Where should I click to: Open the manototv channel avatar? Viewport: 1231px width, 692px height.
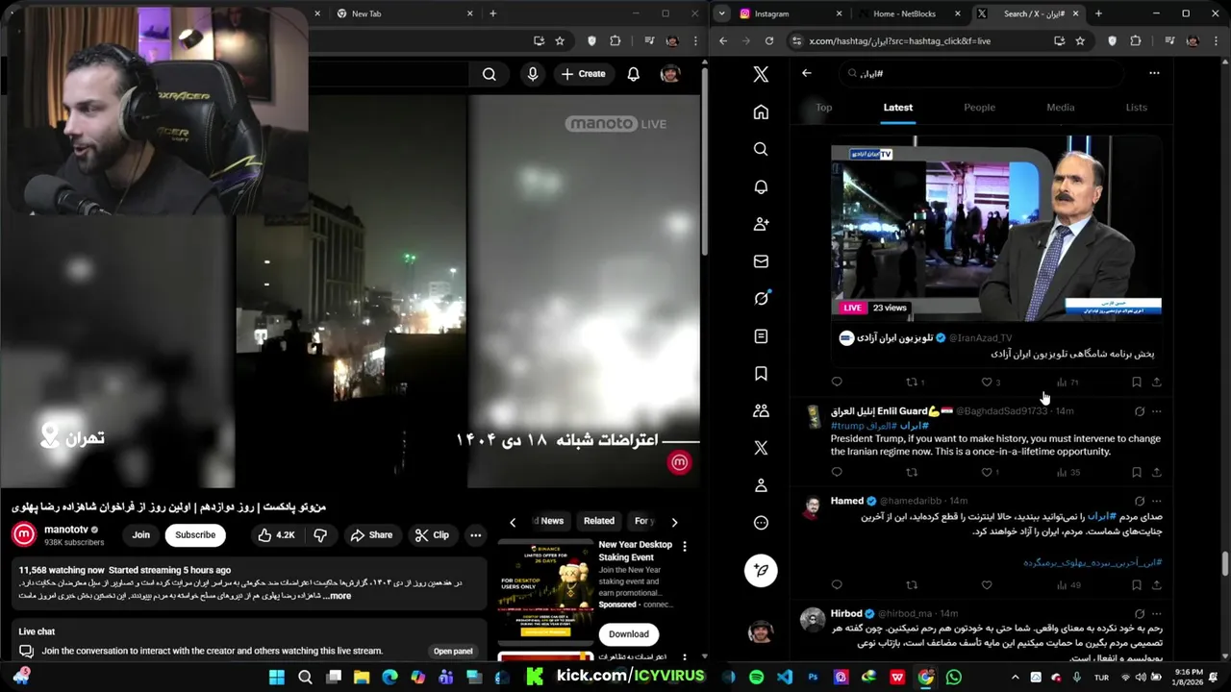[25, 534]
